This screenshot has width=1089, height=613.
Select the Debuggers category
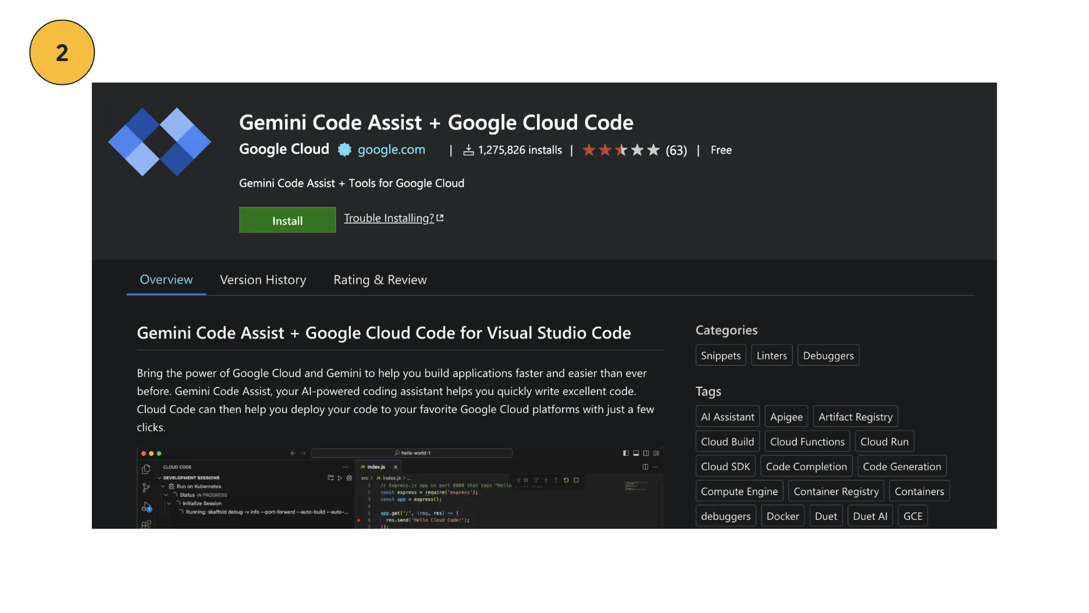pyautogui.click(x=828, y=355)
